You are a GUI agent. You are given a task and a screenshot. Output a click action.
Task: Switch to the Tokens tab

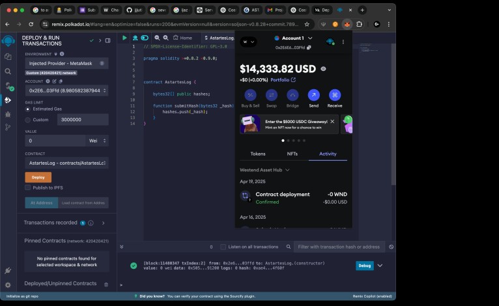pos(258,154)
